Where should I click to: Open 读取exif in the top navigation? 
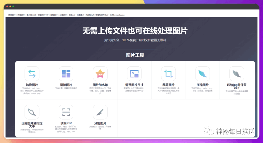[x=72, y=15]
